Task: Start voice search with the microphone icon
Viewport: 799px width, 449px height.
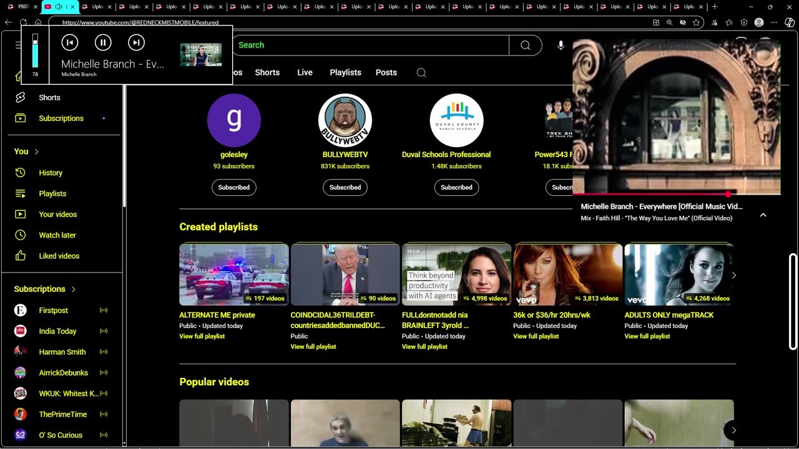Action: 561,45
